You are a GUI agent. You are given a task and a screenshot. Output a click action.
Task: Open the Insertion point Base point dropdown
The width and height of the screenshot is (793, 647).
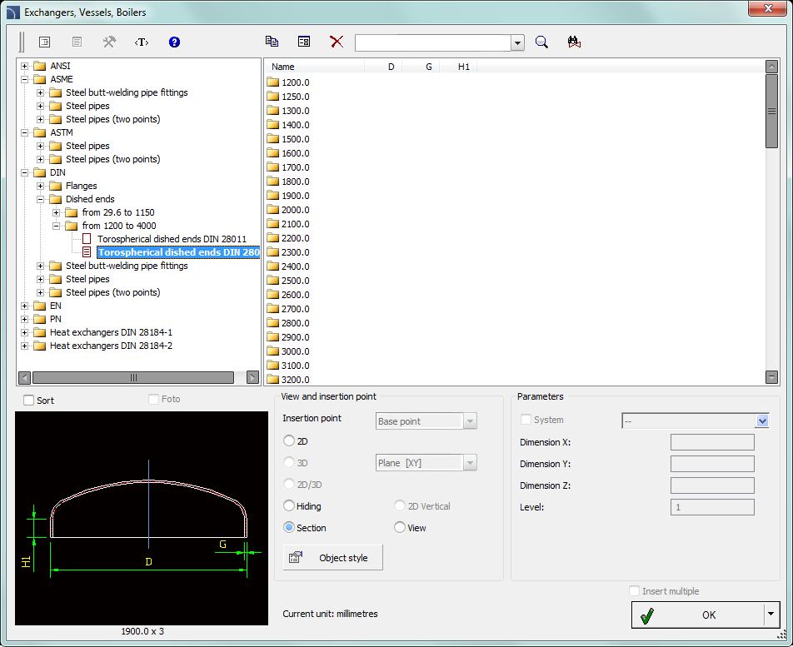[x=470, y=421]
